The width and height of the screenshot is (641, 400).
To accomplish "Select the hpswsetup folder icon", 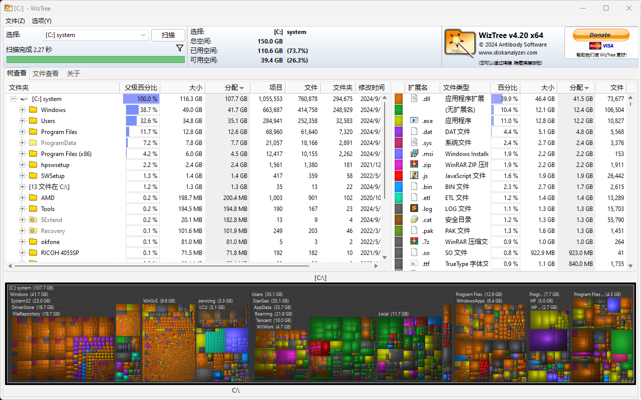I will (x=34, y=165).
